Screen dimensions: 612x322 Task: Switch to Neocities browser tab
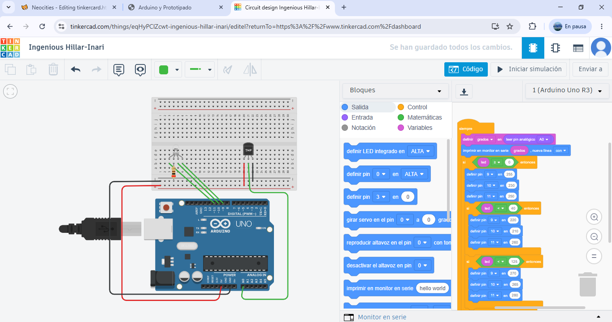click(69, 8)
